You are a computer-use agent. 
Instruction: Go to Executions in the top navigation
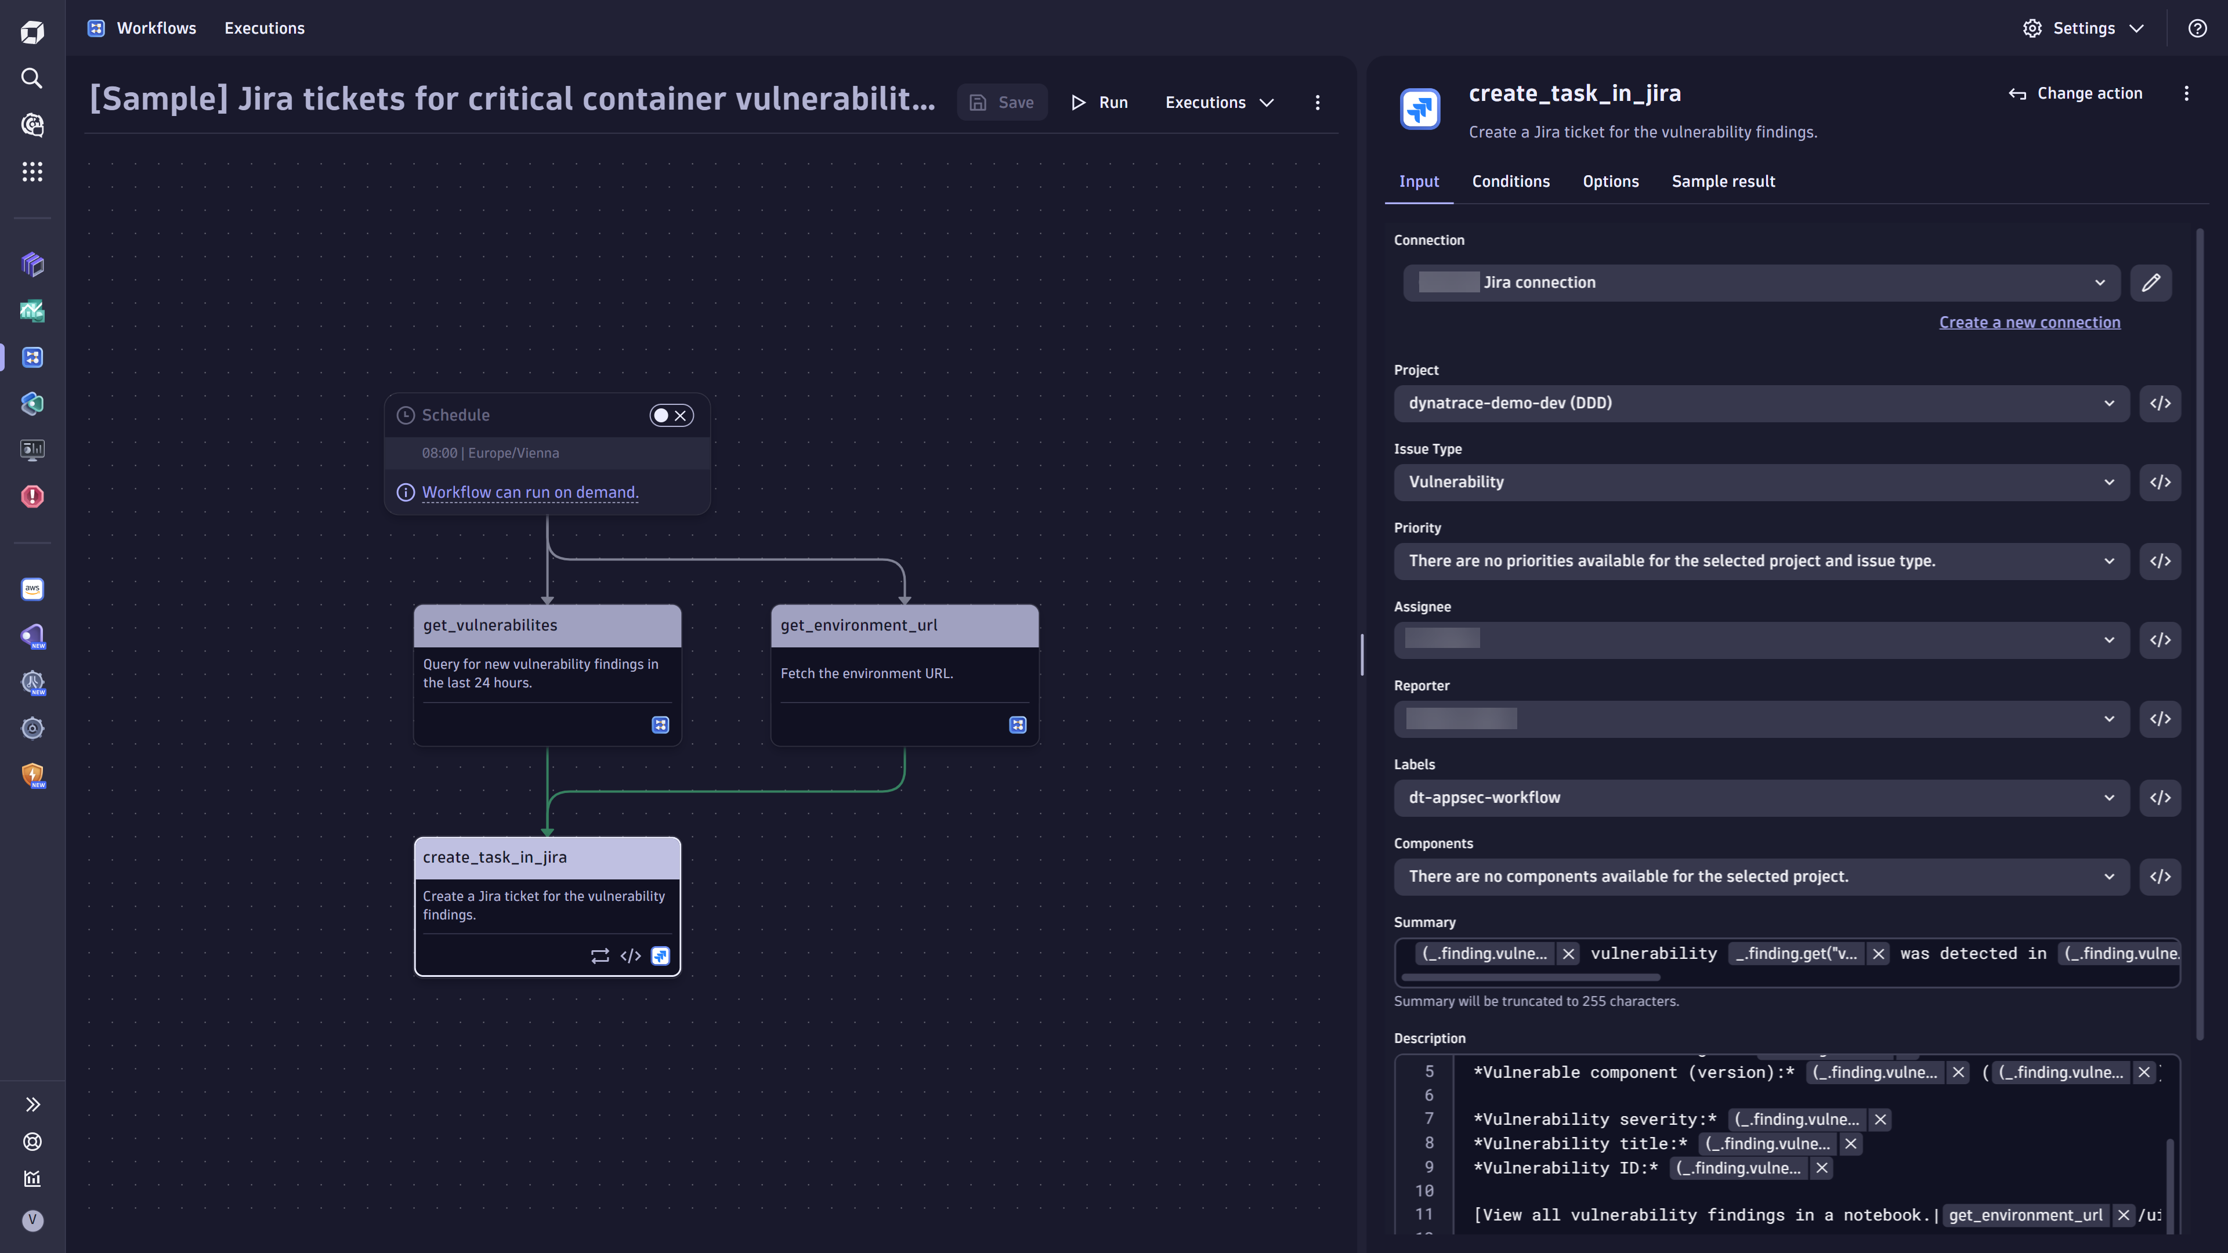click(x=265, y=28)
